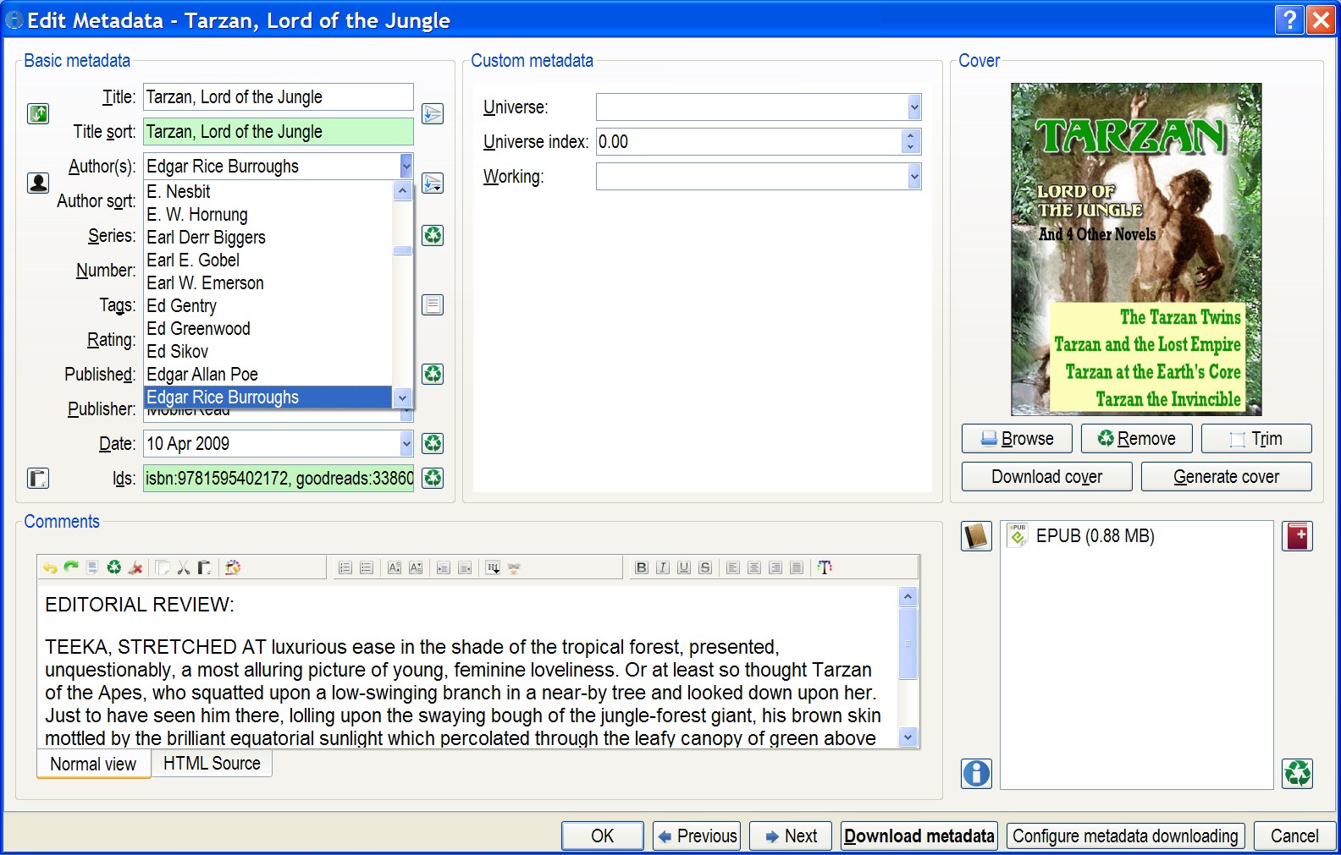Image resolution: width=1341 pixels, height=855 pixels.
Task: Open the background color picker in comments toolbar
Action: (233, 567)
